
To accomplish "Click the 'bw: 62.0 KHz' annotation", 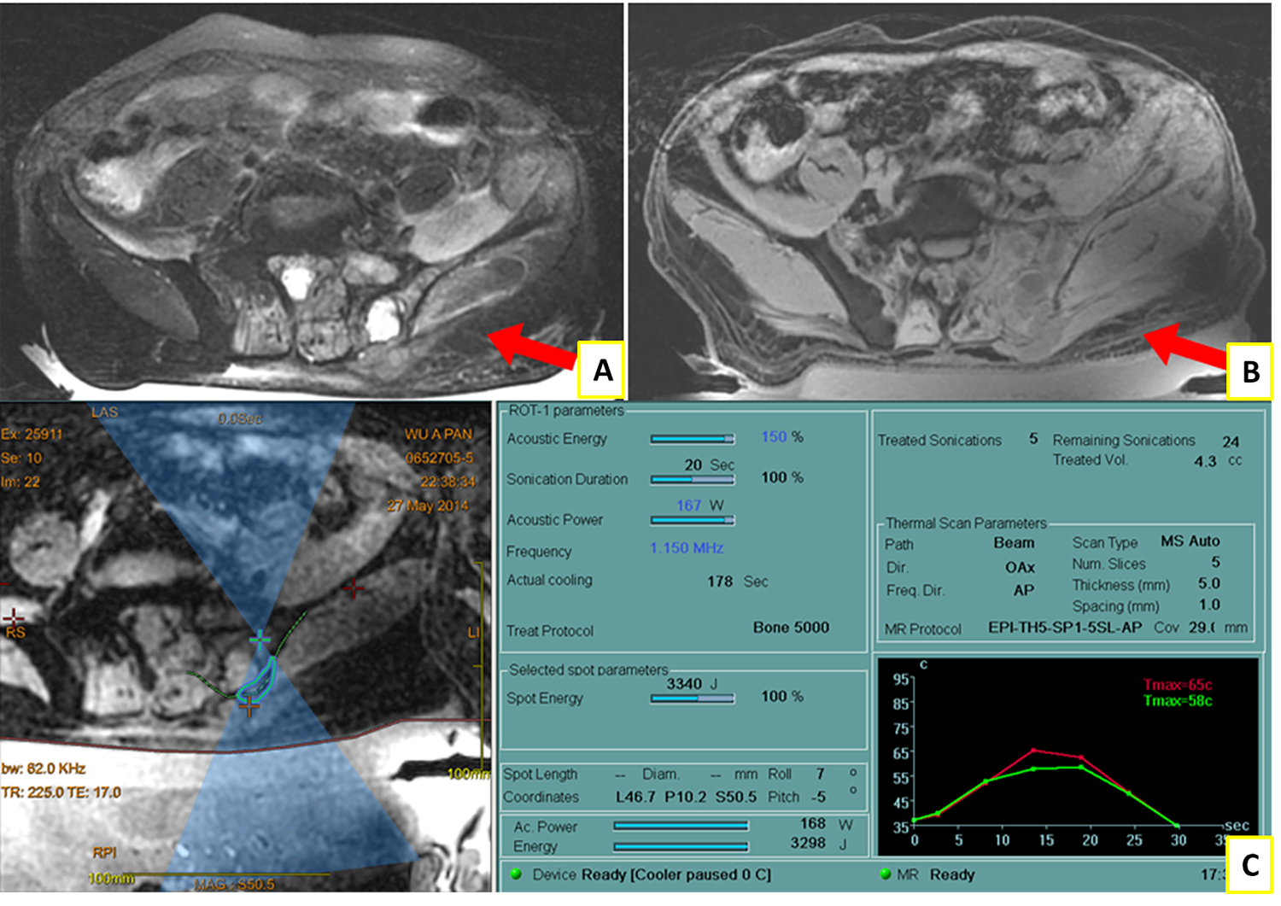I will [44, 769].
